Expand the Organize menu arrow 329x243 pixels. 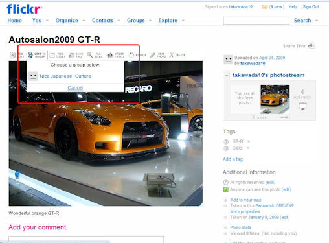pyautogui.click(x=84, y=21)
